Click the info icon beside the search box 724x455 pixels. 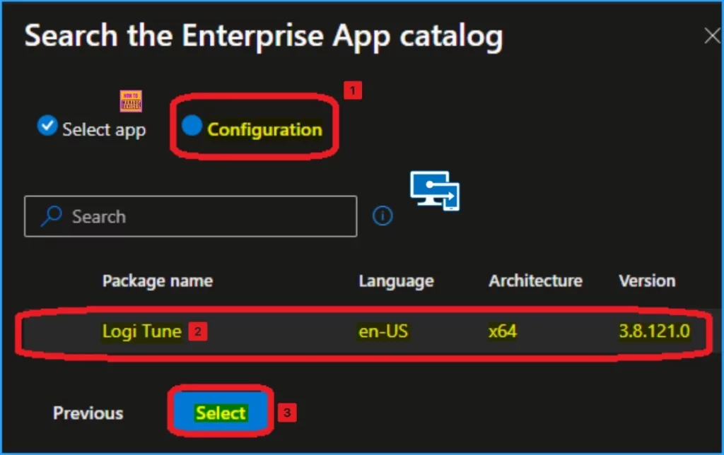pos(383,215)
